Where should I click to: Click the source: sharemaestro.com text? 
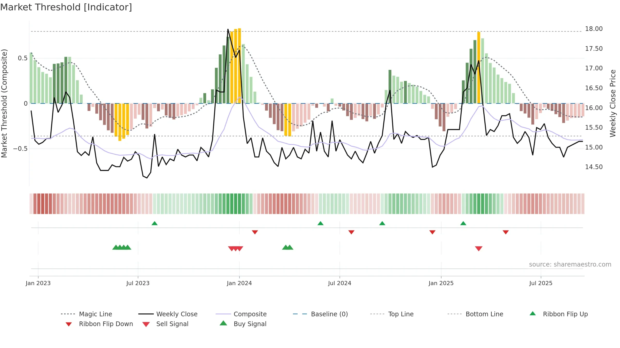[570, 264]
